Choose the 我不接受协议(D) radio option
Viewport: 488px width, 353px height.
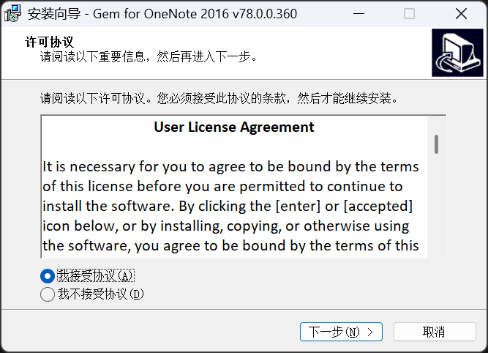(48, 294)
